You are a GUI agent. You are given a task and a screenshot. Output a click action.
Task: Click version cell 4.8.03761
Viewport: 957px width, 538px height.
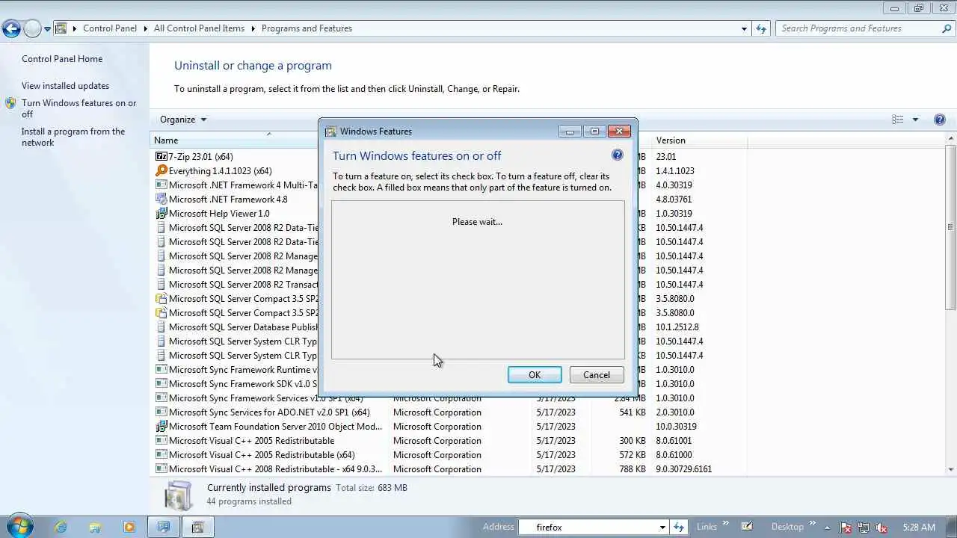[x=674, y=199]
